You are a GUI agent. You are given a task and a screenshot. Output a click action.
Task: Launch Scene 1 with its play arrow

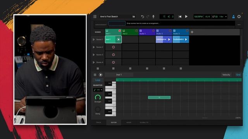click(x=94, y=39)
